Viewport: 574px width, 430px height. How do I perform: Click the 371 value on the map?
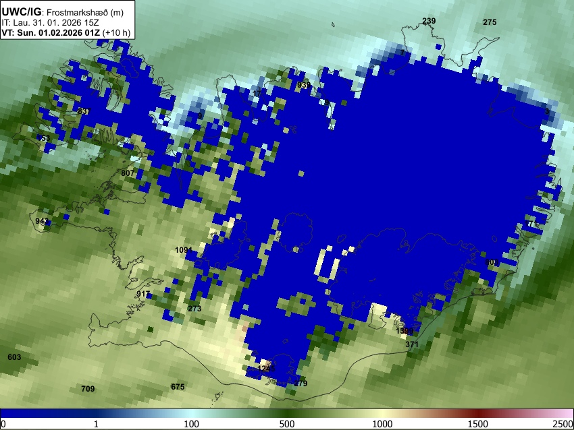[x=412, y=344]
